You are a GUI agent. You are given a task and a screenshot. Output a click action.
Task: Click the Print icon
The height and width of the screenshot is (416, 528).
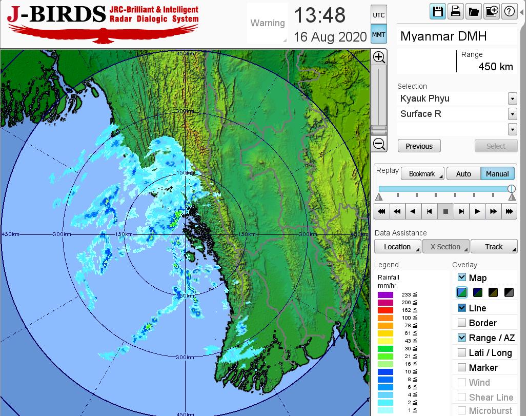pos(455,12)
